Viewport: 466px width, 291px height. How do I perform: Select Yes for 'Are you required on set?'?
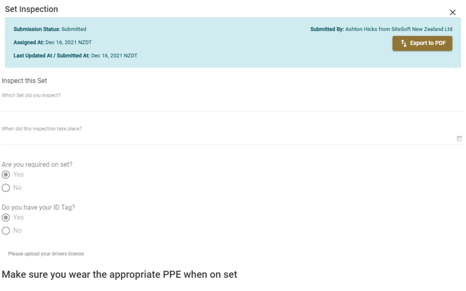point(5,175)
